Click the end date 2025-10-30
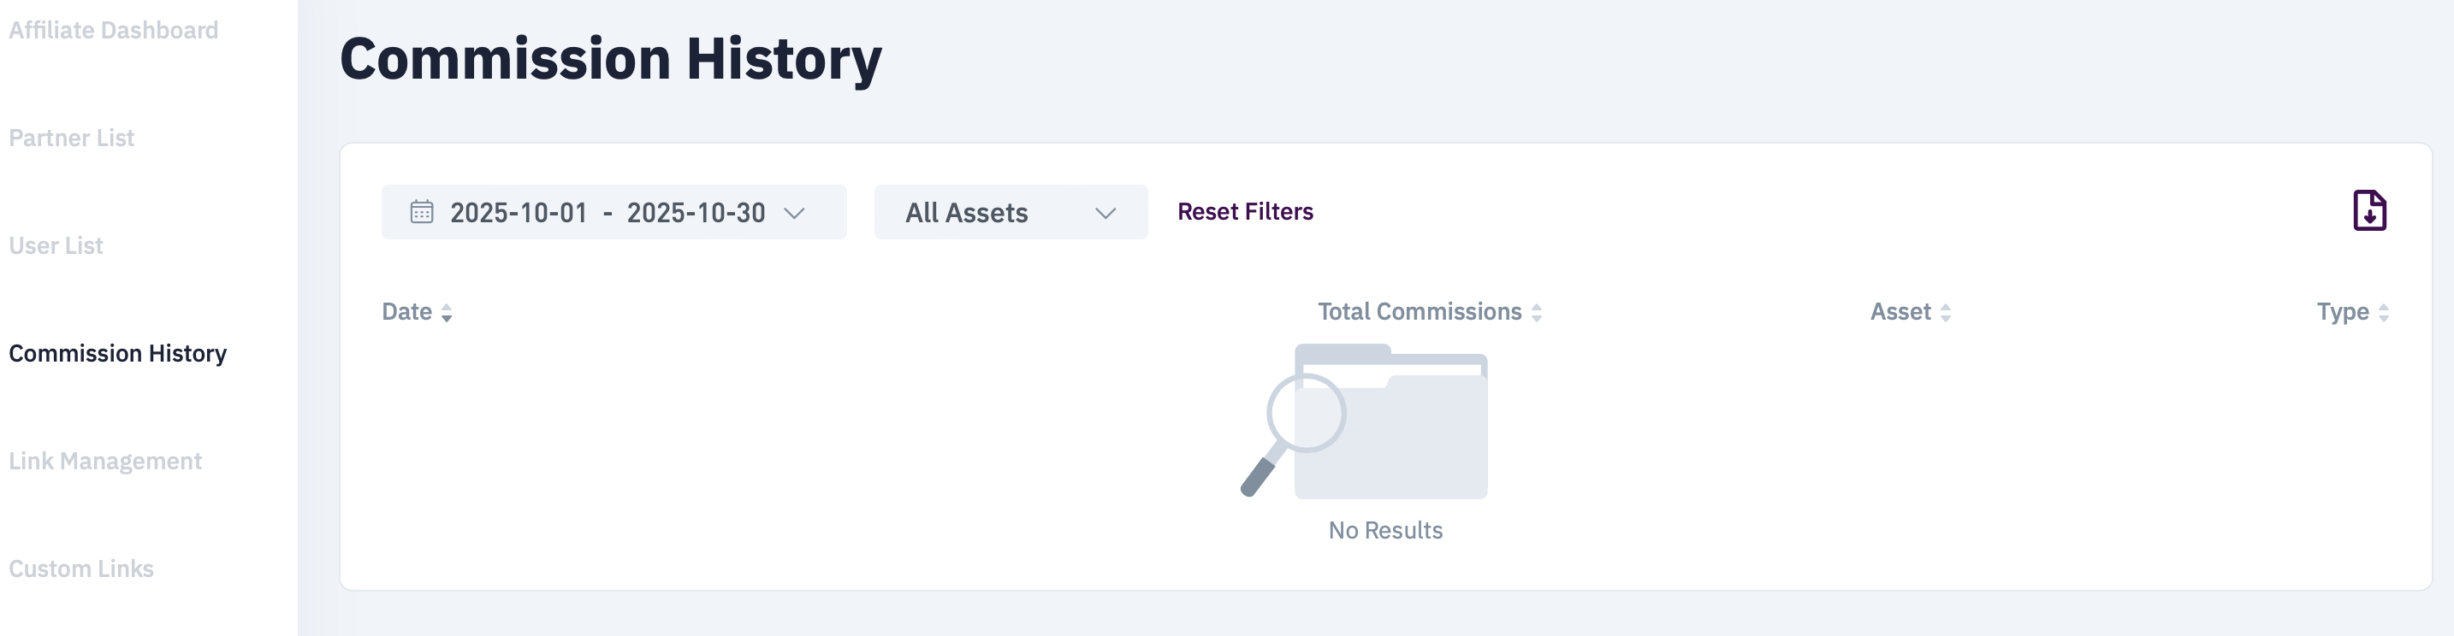 (x=696, y=212)
